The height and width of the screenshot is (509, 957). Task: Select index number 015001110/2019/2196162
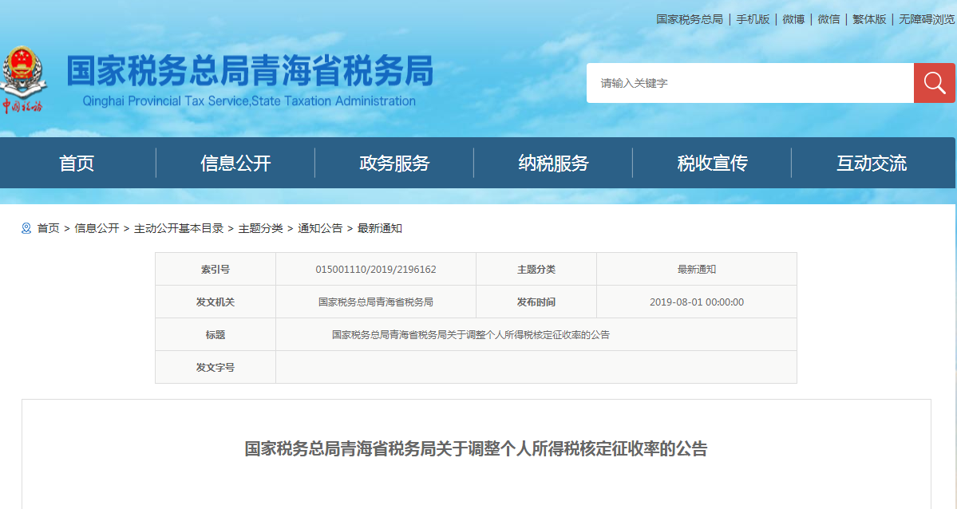click(376, 269)
